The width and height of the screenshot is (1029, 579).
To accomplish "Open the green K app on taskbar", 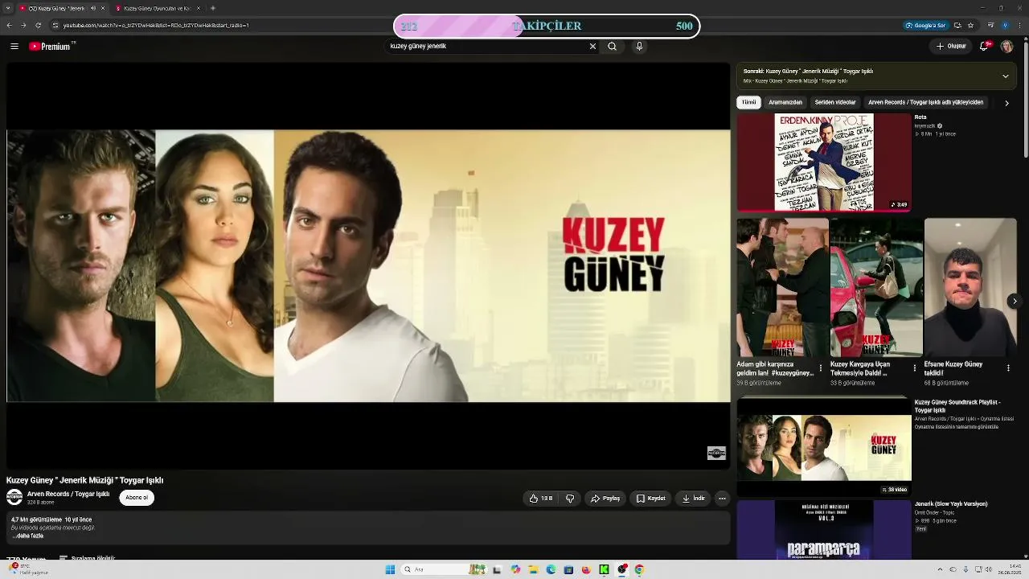I will tap(604, 569).
